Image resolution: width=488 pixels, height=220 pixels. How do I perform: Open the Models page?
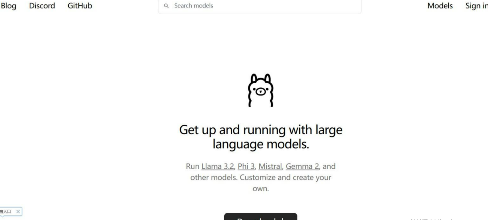point(440,6)
